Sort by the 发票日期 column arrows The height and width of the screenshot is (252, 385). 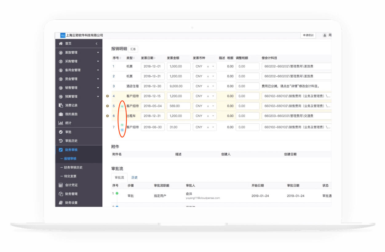154,58
